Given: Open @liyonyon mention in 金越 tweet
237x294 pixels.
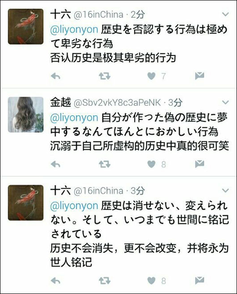Looking at the screenshot, I should point(74,118).
